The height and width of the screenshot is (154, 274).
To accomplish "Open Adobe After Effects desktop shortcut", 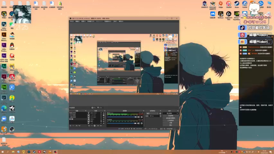I will [x=4, y=56].
